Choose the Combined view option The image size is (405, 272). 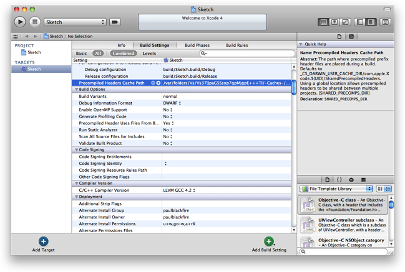124,54
